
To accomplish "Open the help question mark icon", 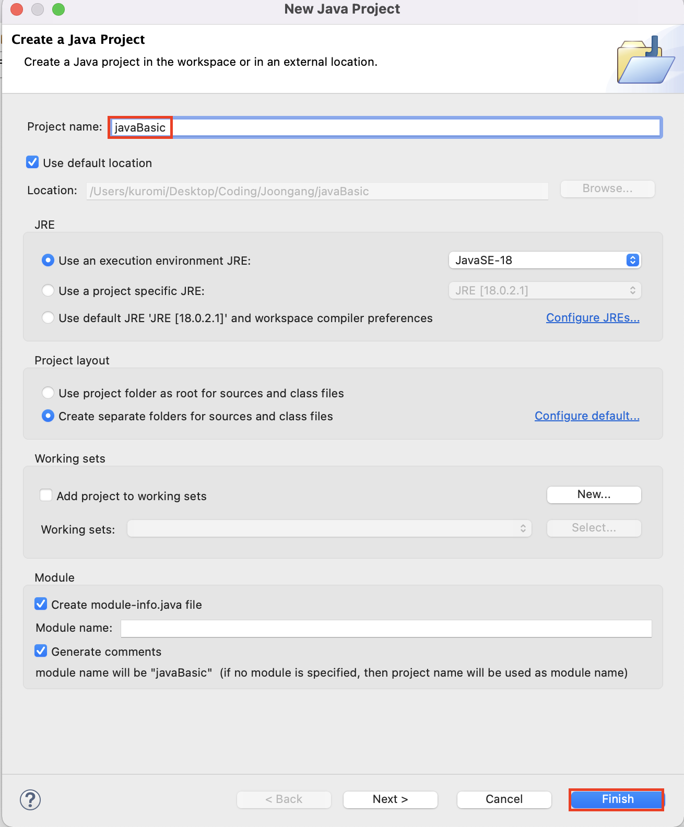I will pyautogui.click(x=30, y=799).
